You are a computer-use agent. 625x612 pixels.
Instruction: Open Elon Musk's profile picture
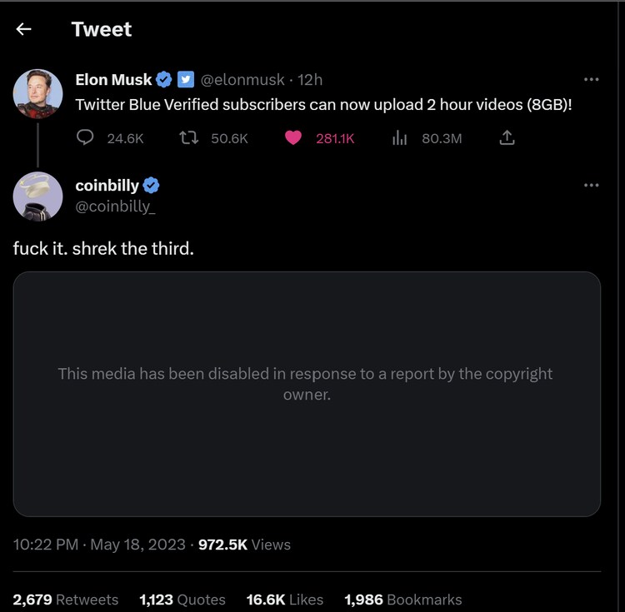coord(38,93)
